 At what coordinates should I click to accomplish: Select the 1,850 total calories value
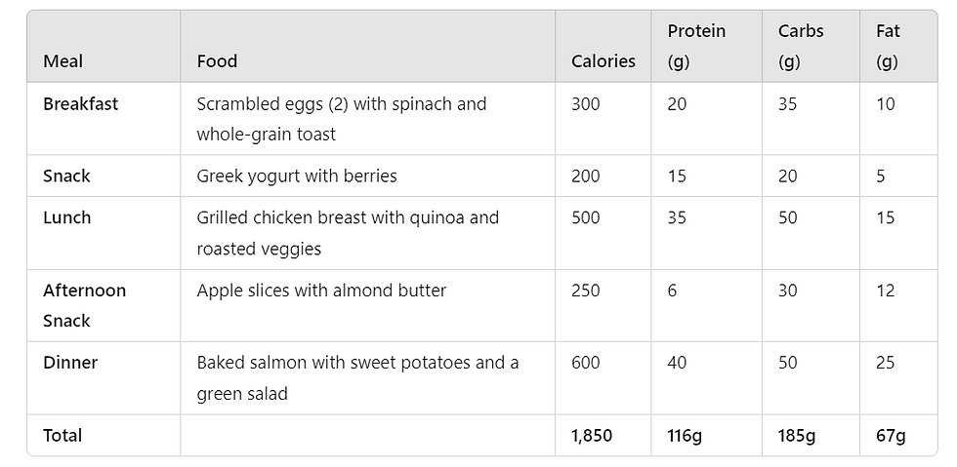pos(592,435)
